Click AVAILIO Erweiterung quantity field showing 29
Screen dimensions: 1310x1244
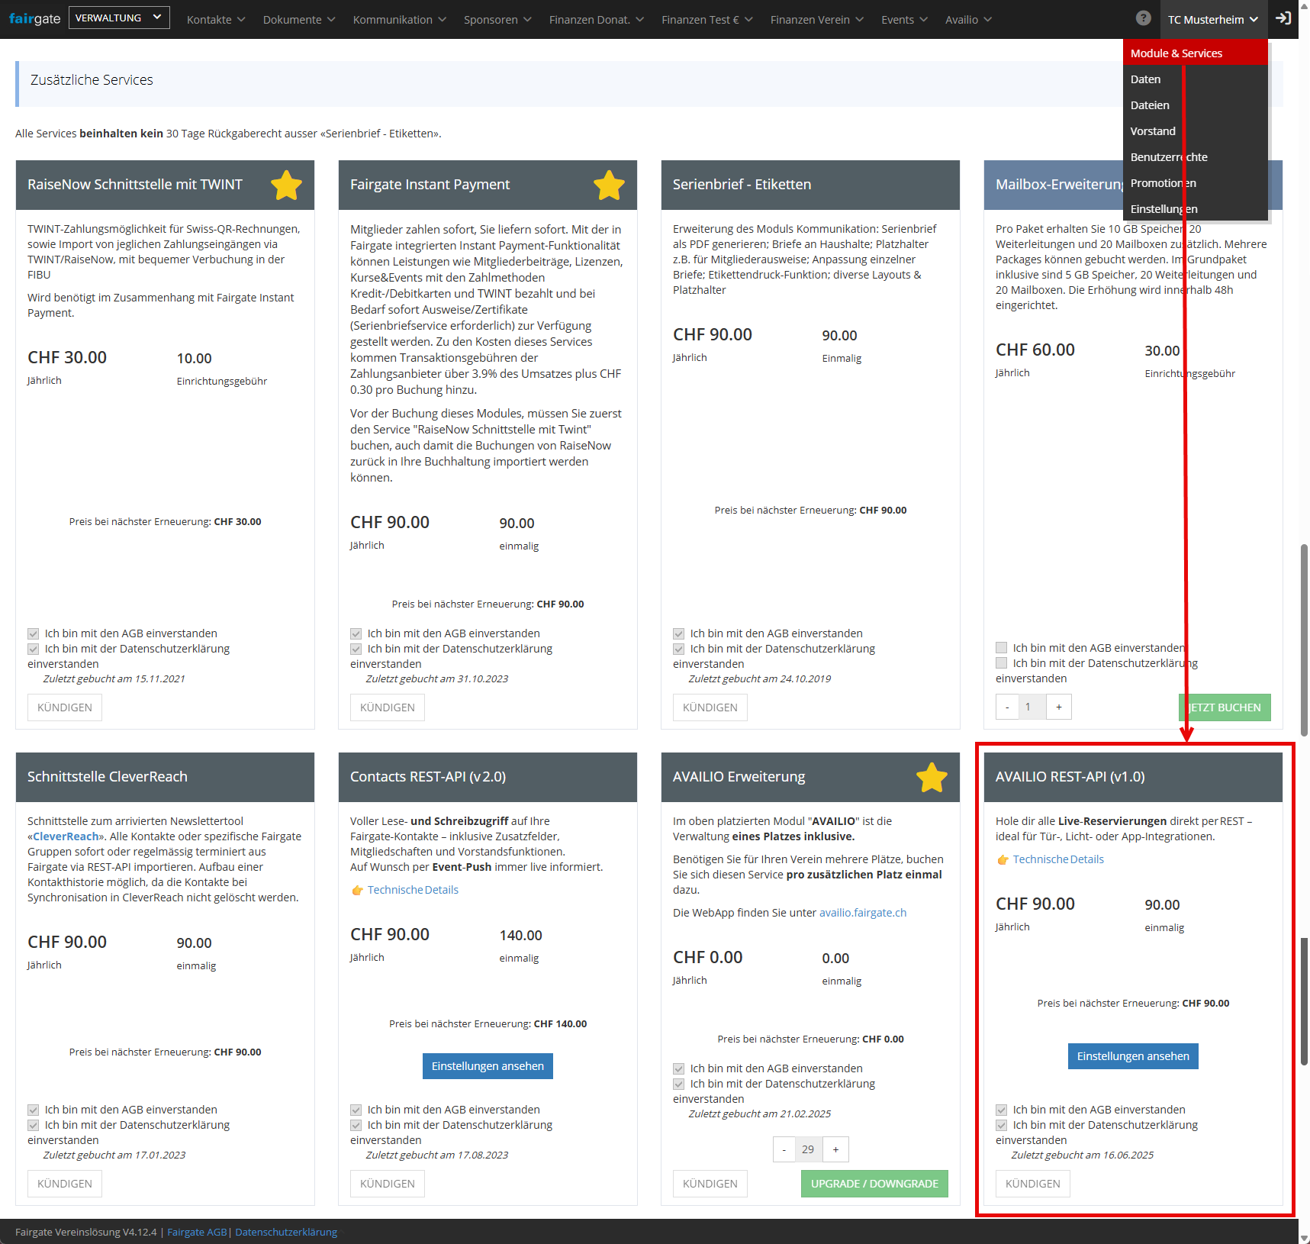809,1149
